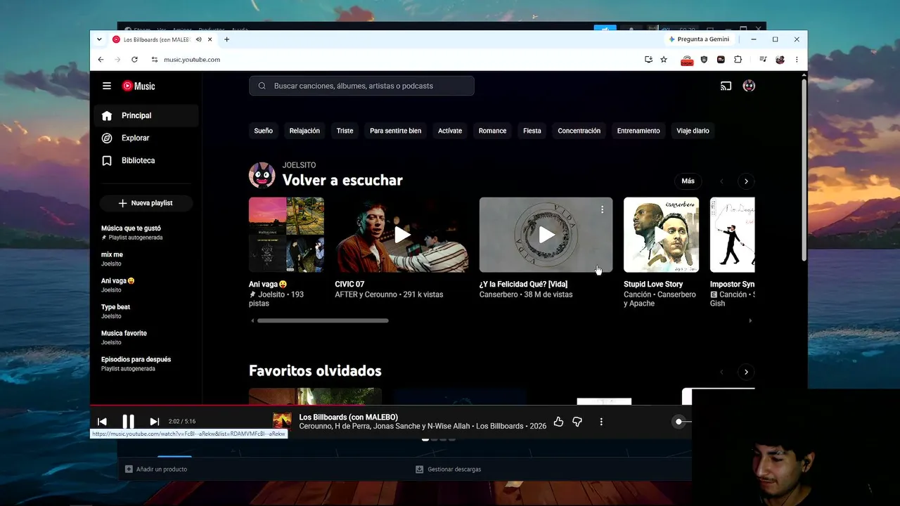Click the Más button
Image resolution: width=900 pixels, height=506 pixels.
pos(688,181)
